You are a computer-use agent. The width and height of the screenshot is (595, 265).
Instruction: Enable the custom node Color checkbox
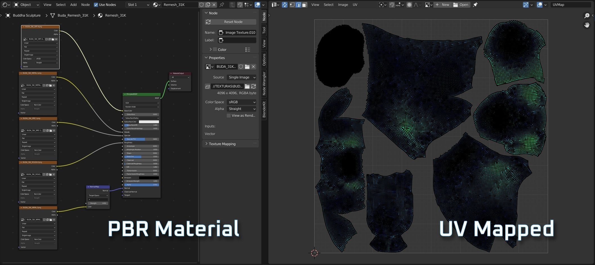(x=215, y=50)
